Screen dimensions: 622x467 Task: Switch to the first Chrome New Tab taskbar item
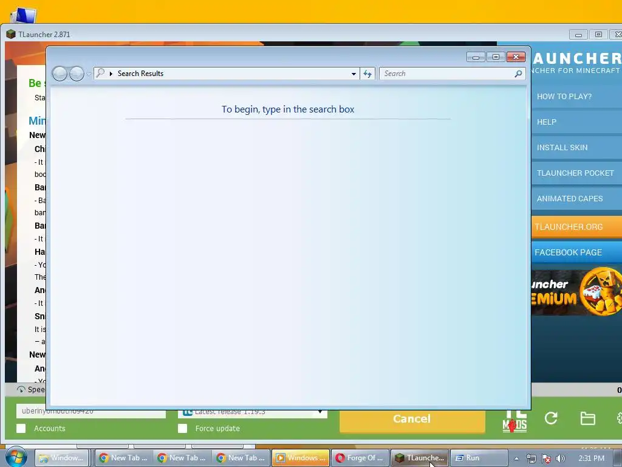[123, 458]
